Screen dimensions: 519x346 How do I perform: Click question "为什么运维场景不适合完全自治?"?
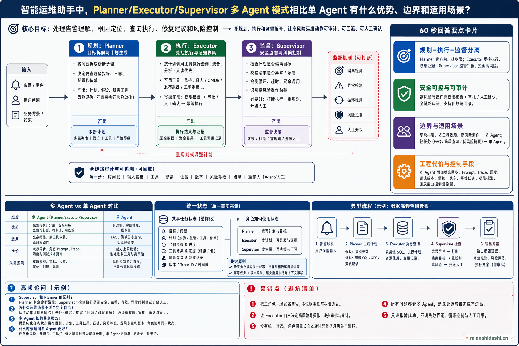(x=46, y=308)
